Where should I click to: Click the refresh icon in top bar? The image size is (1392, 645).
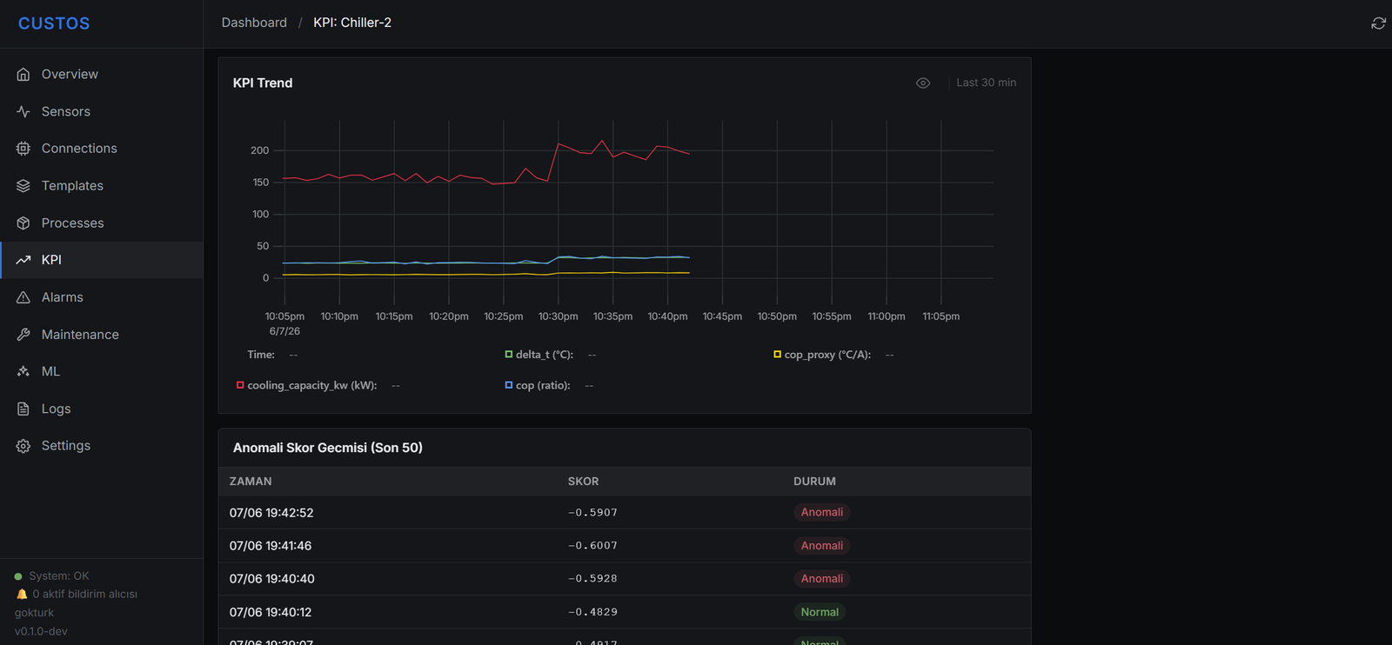1378,23
